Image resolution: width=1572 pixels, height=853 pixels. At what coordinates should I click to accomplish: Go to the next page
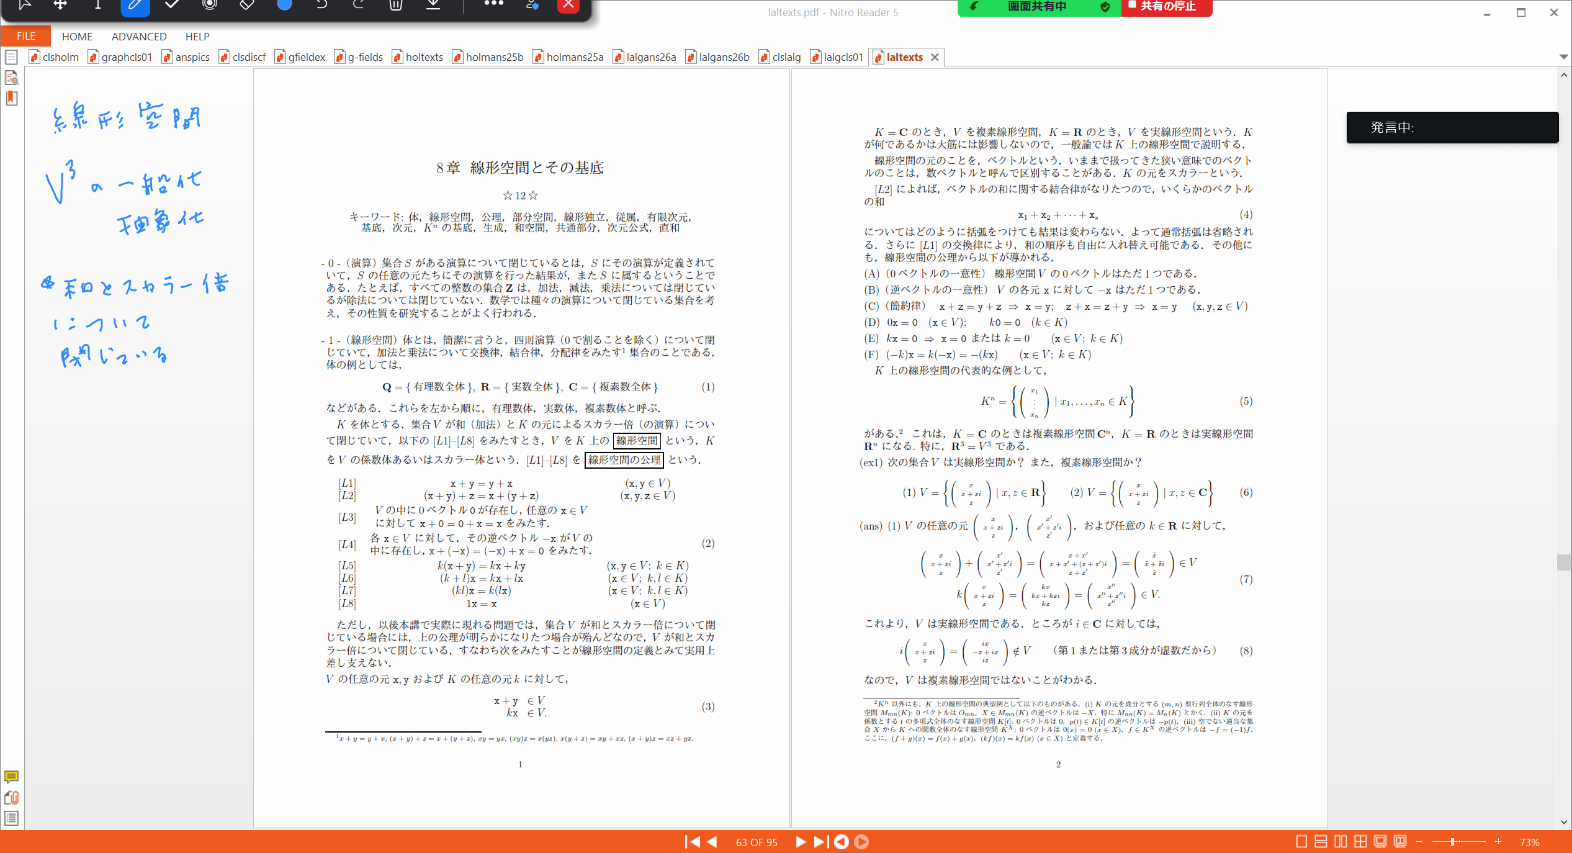(800, 842)
